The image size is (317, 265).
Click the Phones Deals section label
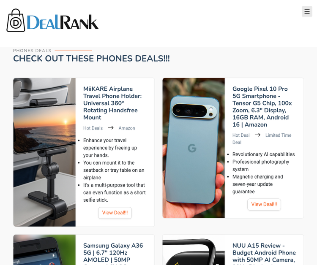(32, 51)
